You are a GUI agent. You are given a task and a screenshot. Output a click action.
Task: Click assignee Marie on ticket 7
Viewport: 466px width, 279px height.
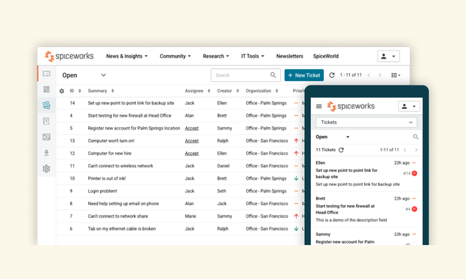pyautogui.click(x=190, y=216)
